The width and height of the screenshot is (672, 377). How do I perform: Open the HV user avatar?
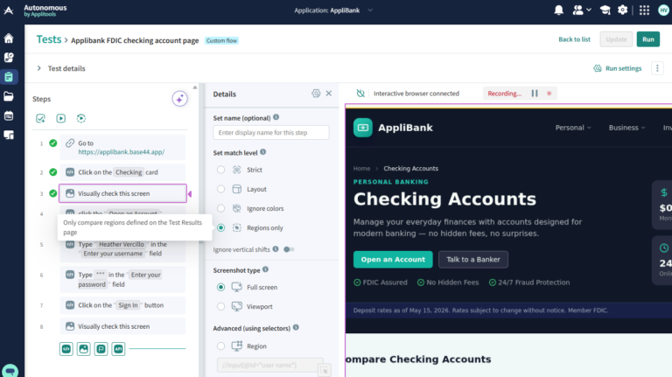(663, 10)
